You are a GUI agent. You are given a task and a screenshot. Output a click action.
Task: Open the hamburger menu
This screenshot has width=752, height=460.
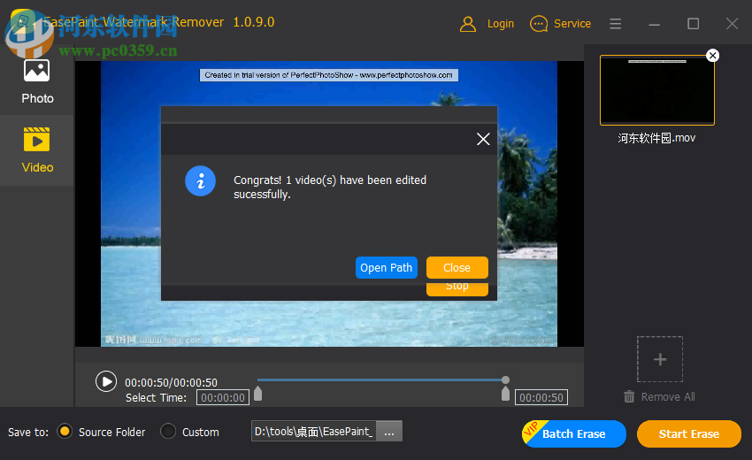coord(616,24)
